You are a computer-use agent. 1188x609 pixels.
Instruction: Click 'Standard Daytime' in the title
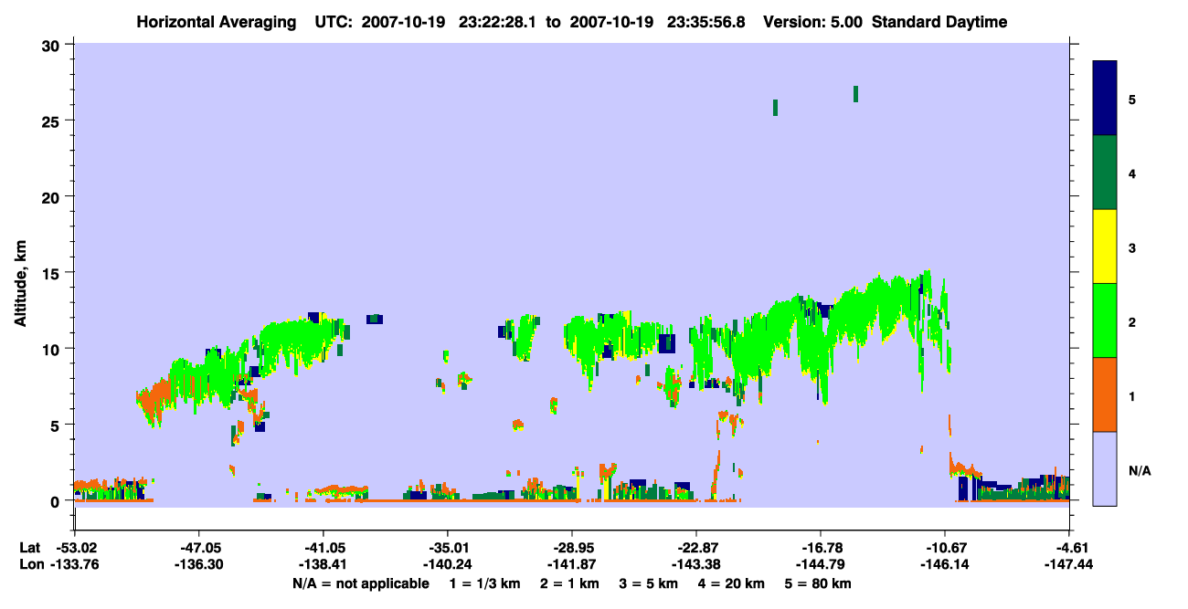[x=939, y=22]
